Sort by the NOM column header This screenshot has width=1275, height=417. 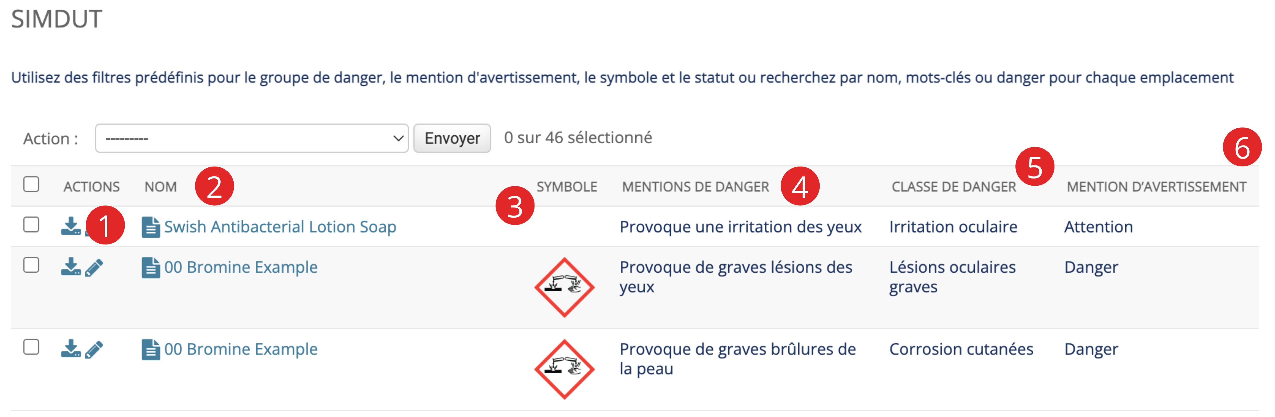[160, 187]
